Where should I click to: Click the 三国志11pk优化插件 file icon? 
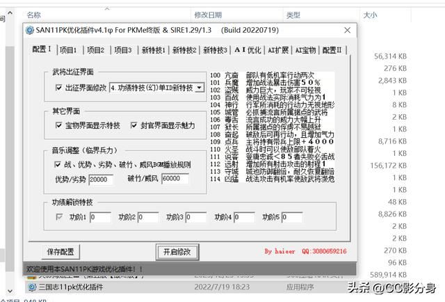pos(32,287)
